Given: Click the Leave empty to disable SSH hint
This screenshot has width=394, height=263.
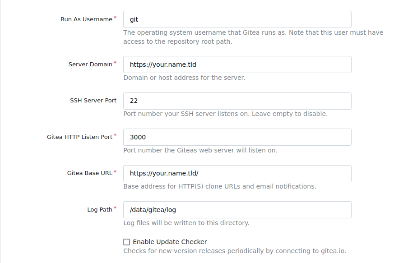Looking at the screenshot, I should pos(290,114).
